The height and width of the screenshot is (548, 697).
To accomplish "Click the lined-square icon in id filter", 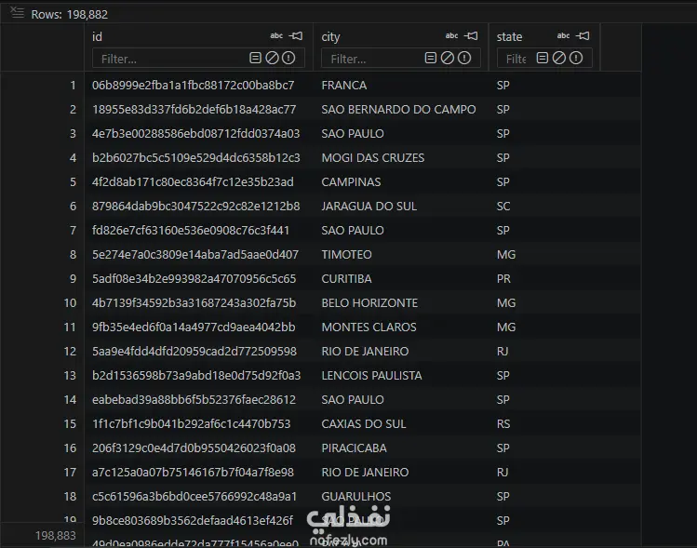I will click(255, 58).
